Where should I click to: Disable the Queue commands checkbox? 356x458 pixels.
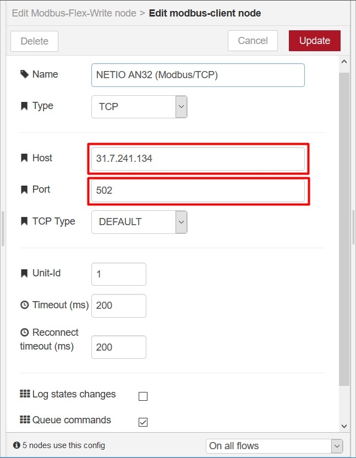tap(143, 422)
